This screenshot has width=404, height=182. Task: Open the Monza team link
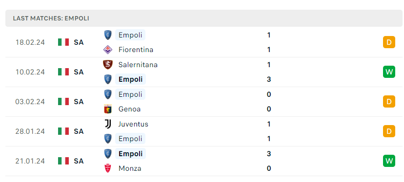coord(130,168)
